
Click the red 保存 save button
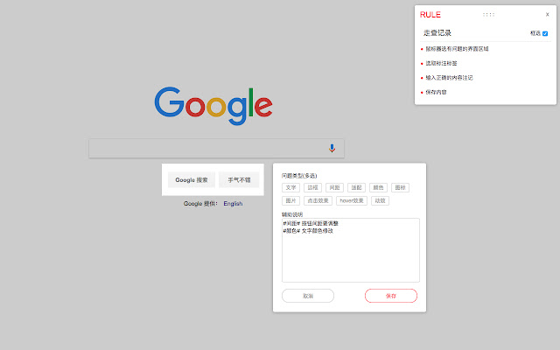coord(391,296)
